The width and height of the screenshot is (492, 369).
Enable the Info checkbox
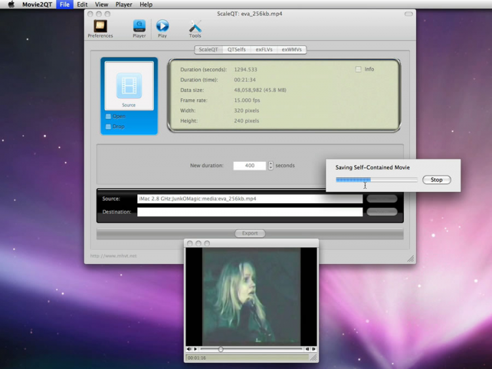tap(358, 69)
